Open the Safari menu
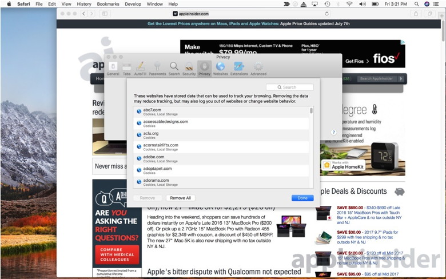The image size is (446, 279). coord(23,4)
